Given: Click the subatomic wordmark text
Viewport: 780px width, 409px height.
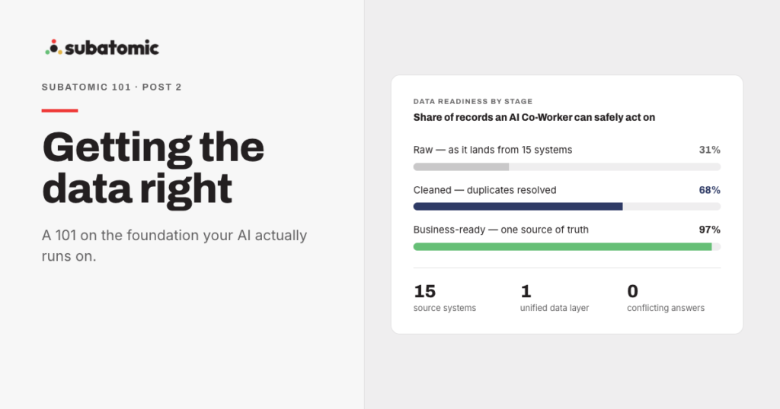Looking at the screenshot, I should click(x=112, y=48).
